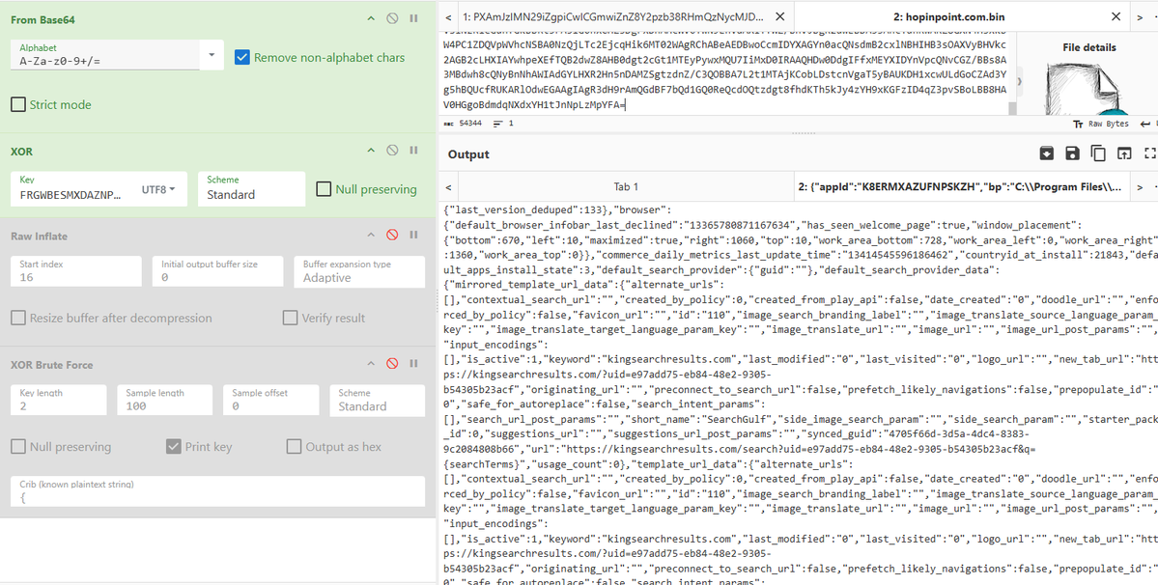Select output tab 2 with appId JSON

tap(962, 186)
